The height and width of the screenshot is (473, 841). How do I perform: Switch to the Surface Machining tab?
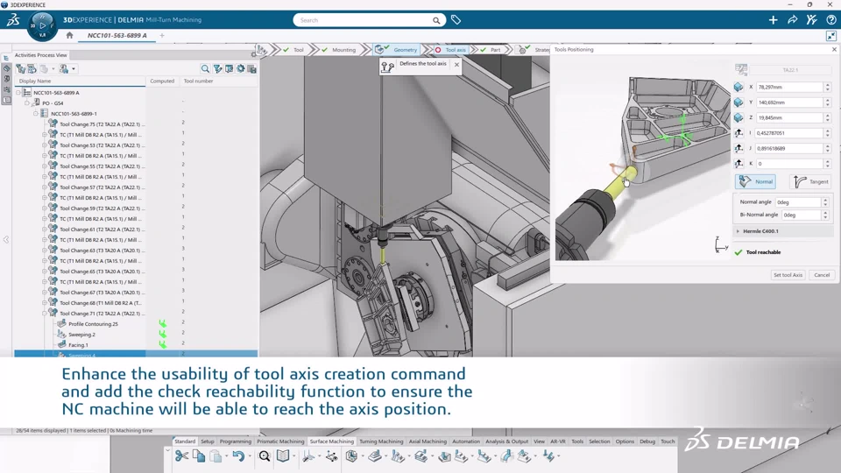click(x=331, y=441)
